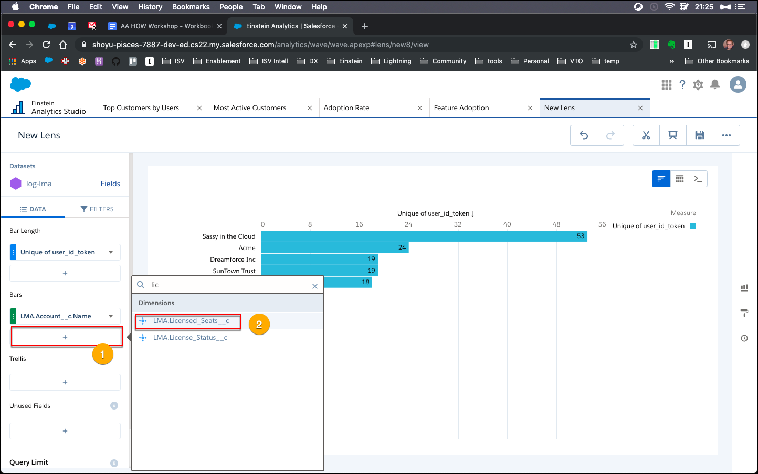This screenshot has width=758, height=474.
Task: Open the notifications bell
Action: tap(715, 85)
